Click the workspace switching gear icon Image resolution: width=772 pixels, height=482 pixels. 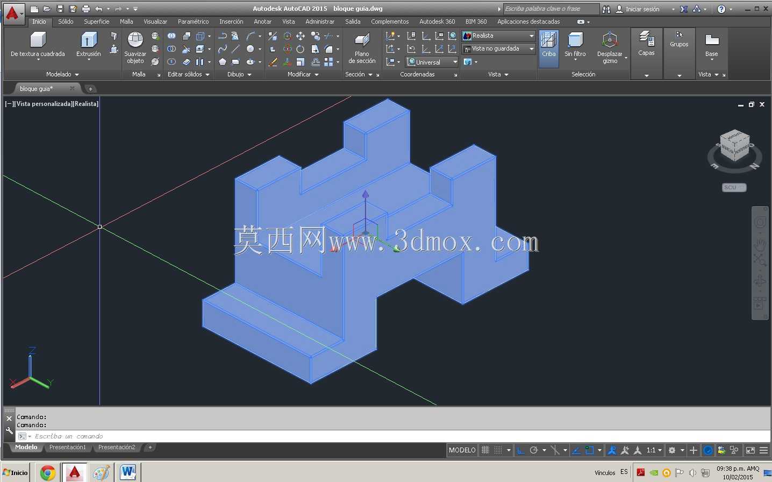[x=671, y=450]
